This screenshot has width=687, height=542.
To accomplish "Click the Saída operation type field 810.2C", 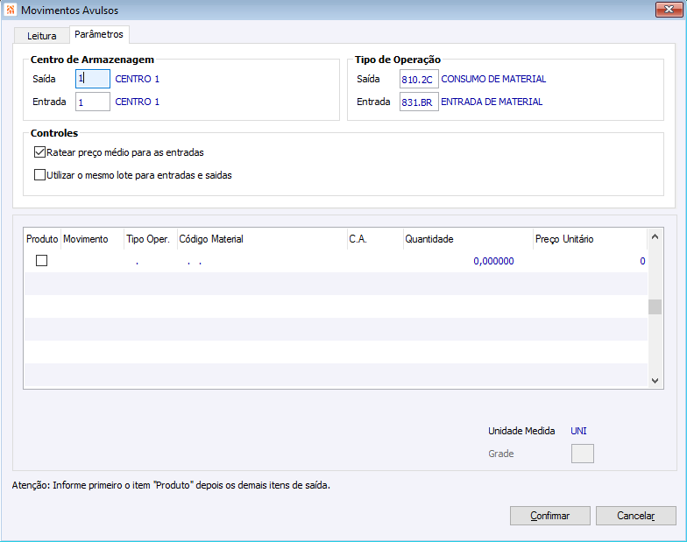I will [x=419, y=79].
